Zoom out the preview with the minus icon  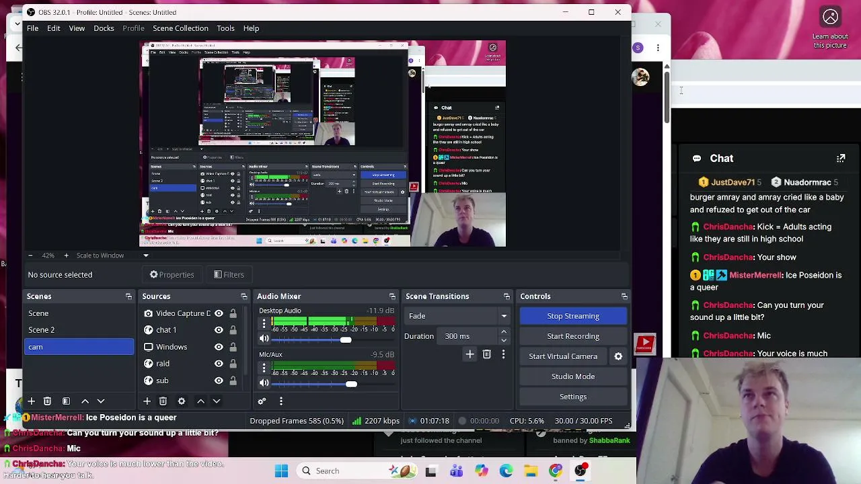click(30, 255)
